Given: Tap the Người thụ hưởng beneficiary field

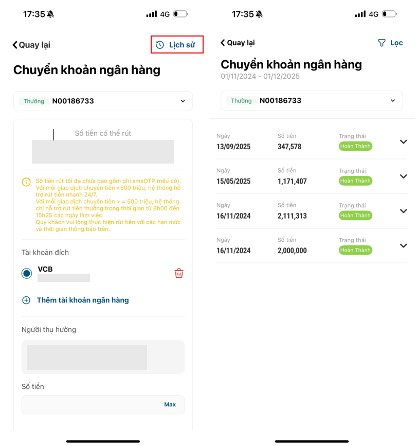Looking at the screenshot, I should (103, 357).
